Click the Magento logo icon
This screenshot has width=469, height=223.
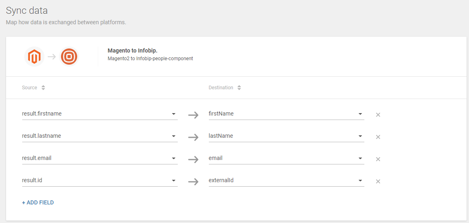[x=34, y=57]
